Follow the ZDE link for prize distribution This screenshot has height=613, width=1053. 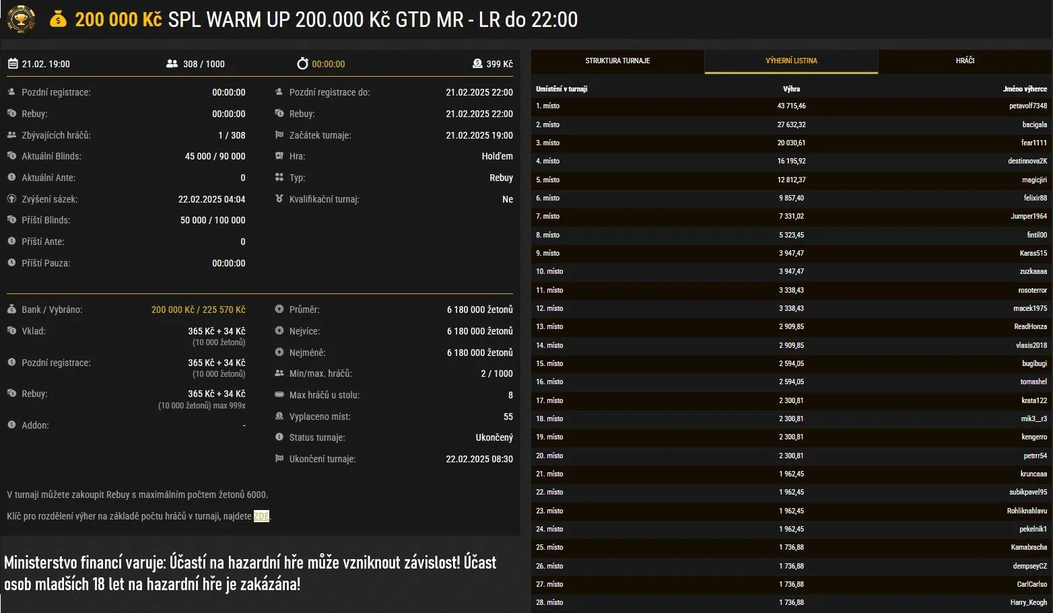261,516
